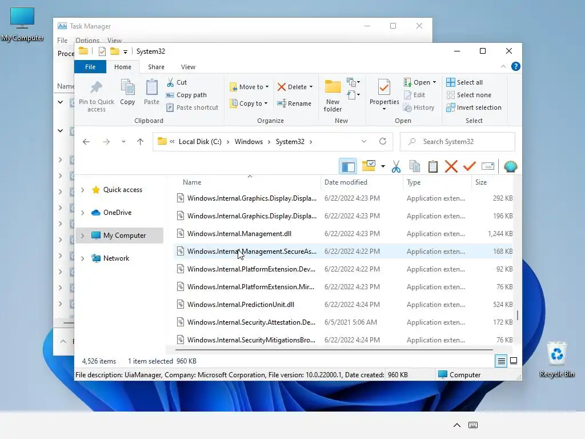The width and height of the screenshot is (585, 439).
Task: Click Invert selection in ribbon
Action: coord(474,107)
